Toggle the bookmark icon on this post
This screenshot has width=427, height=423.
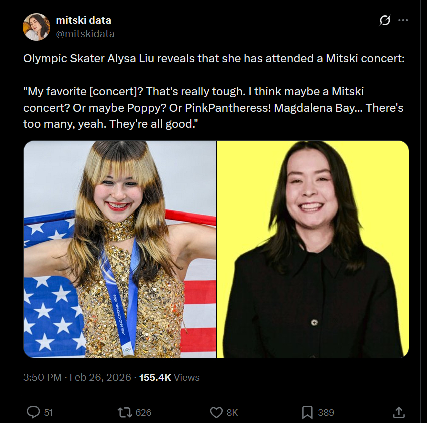click(x=307, y=412)
